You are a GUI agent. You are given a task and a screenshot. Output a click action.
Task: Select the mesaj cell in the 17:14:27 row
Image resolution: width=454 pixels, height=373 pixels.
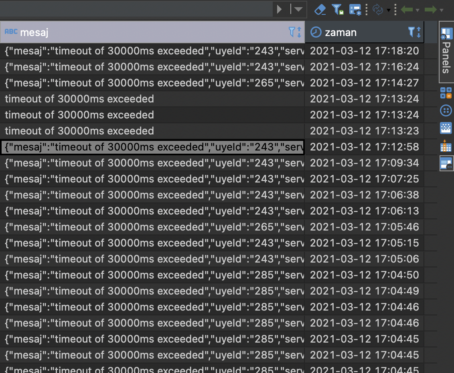(152, 83)
